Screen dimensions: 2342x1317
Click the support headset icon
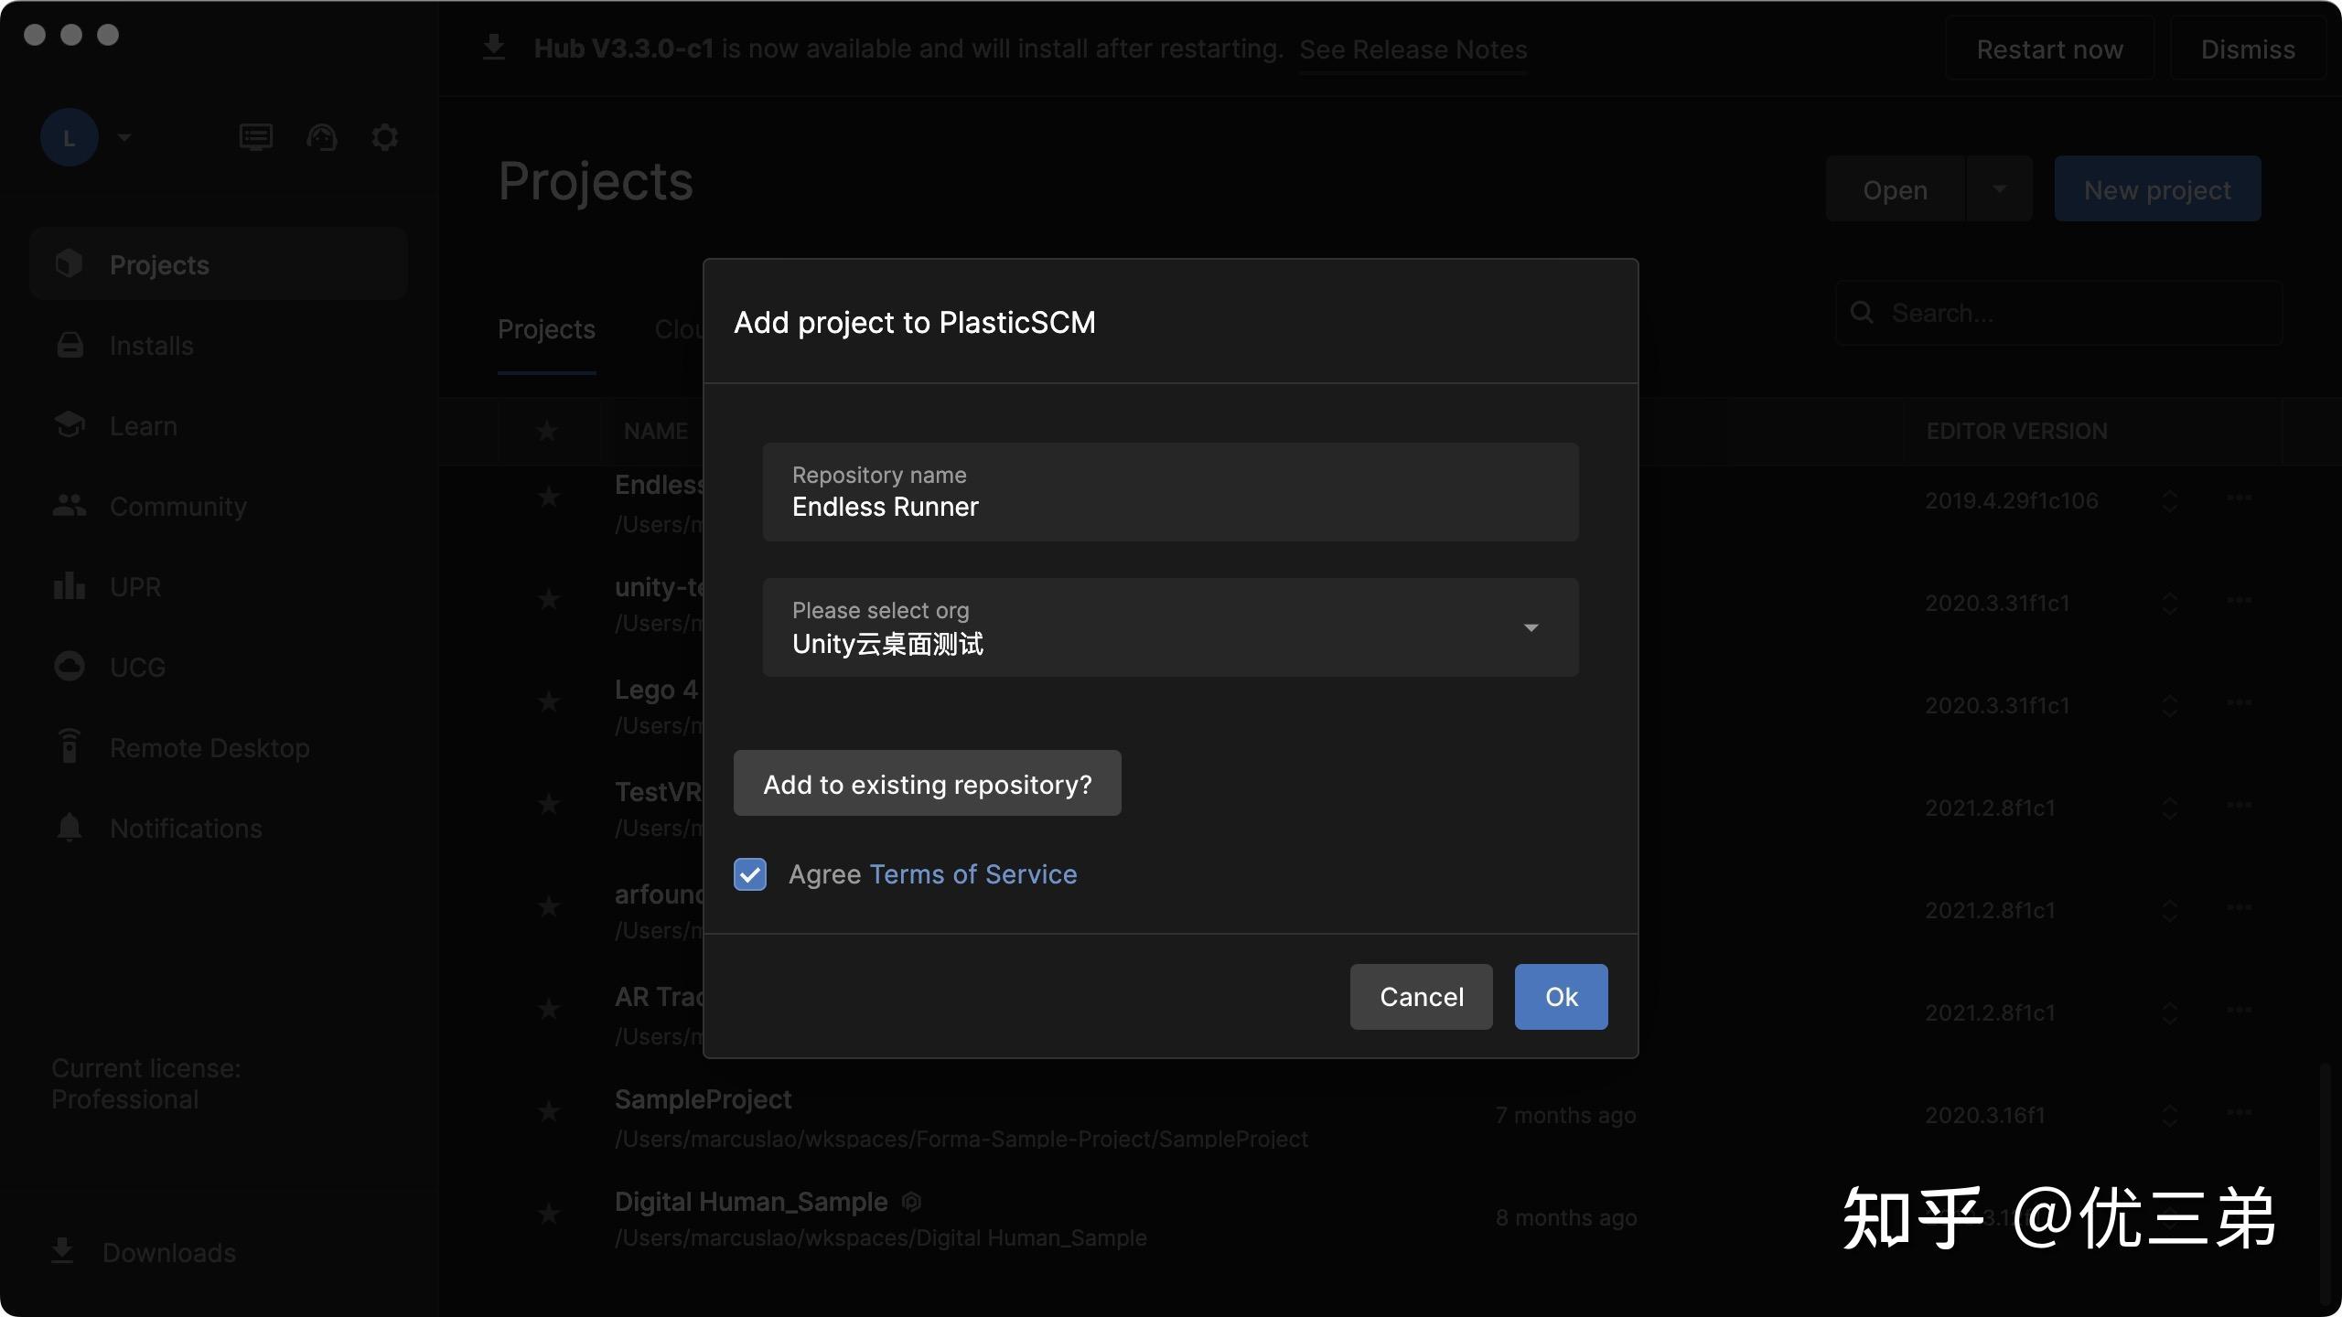(321, 137)
